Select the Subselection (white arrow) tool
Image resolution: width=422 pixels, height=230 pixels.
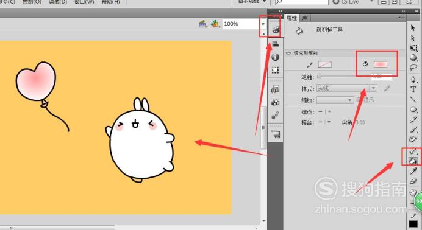tap(413, 38)
